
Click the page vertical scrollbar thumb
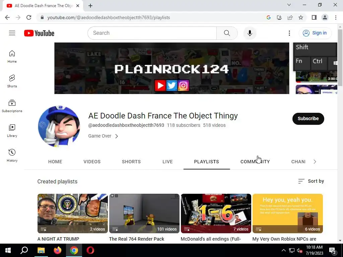coord(340,57)
